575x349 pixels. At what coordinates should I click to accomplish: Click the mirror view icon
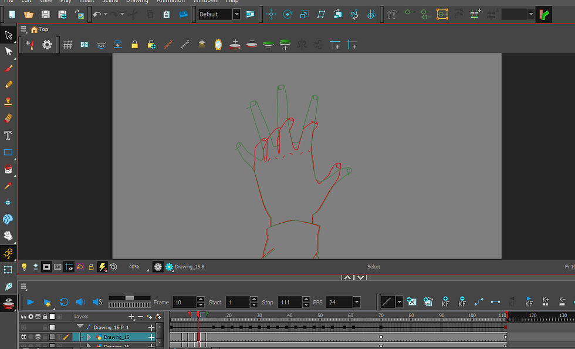(218, 45)
